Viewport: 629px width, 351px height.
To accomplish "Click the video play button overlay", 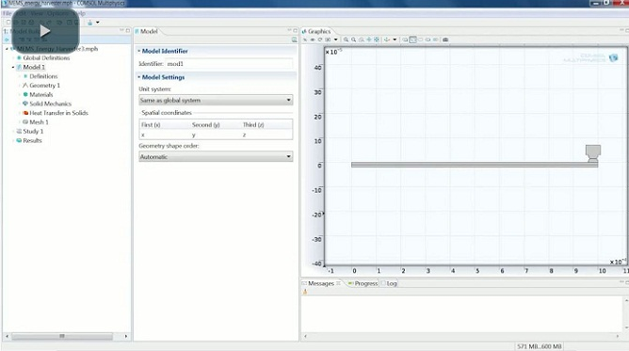I will tap(45, 31).
